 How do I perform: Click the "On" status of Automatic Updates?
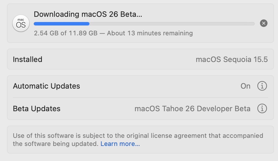[x=245, y=86]
